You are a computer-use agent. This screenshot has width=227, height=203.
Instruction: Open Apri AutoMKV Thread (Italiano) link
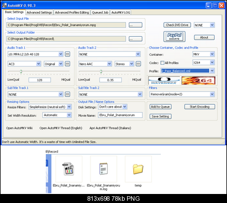110,128
